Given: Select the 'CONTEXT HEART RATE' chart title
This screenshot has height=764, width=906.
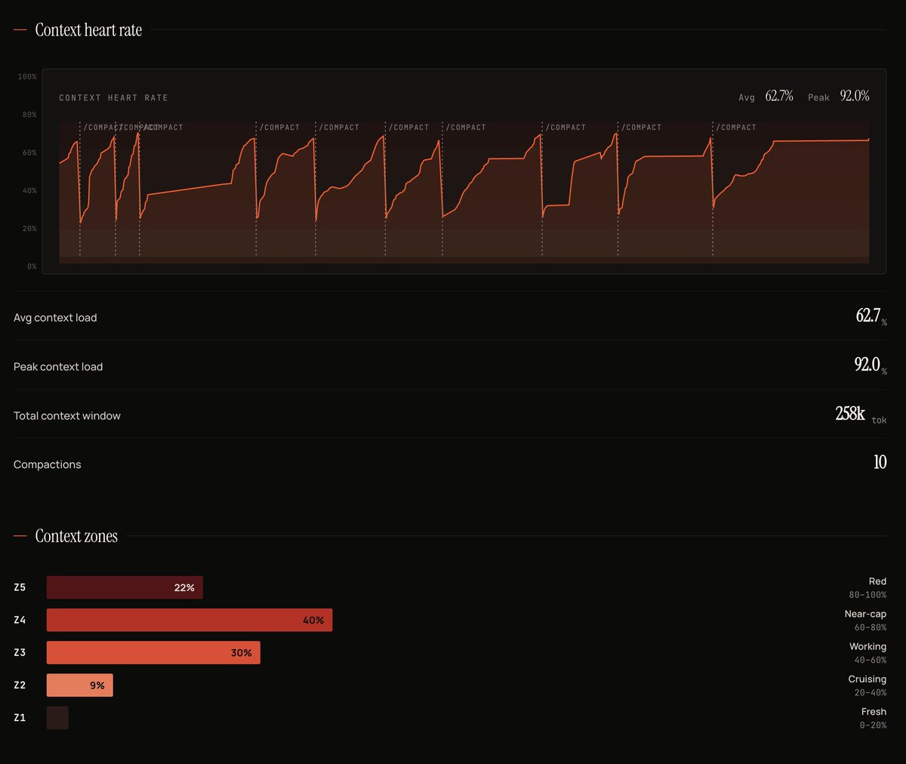Looking at the screenshot, I should (113, 98).
